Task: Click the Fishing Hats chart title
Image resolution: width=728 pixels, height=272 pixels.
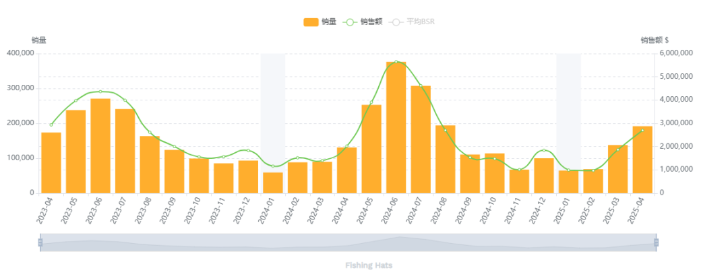Action: coord(368,265)
